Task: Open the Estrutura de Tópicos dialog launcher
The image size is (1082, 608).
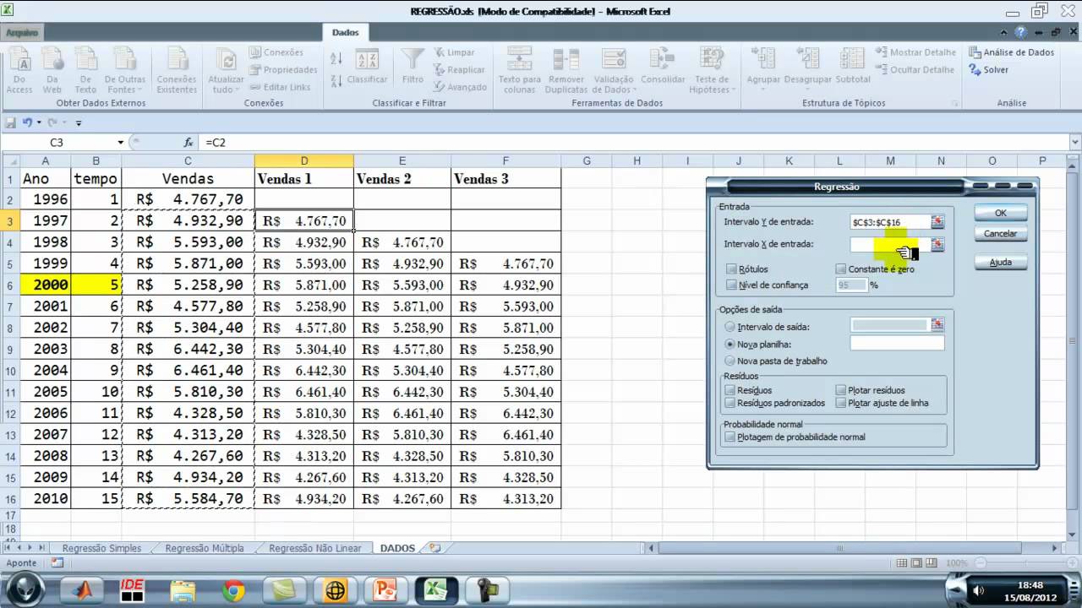Action: tap(955, 104)
